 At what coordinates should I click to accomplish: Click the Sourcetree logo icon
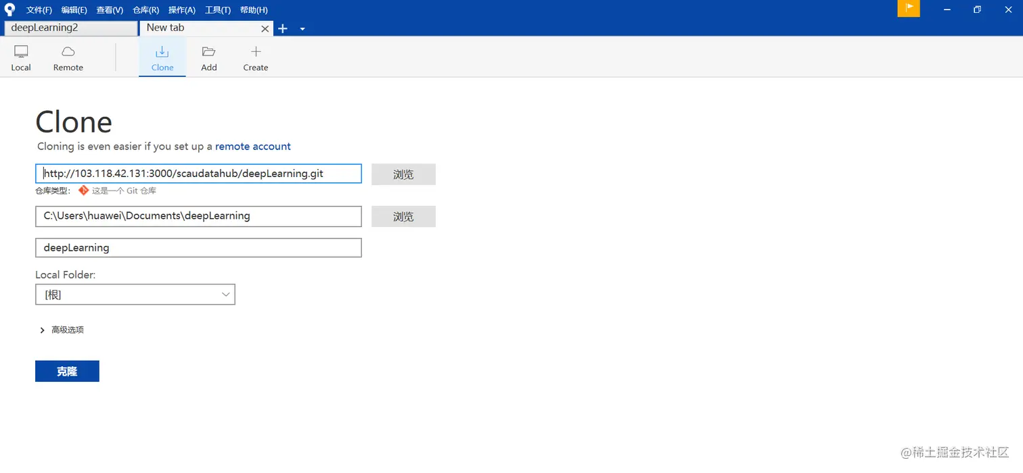9,9
